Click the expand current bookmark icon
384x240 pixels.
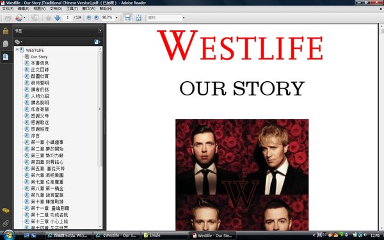coord(97,42)
